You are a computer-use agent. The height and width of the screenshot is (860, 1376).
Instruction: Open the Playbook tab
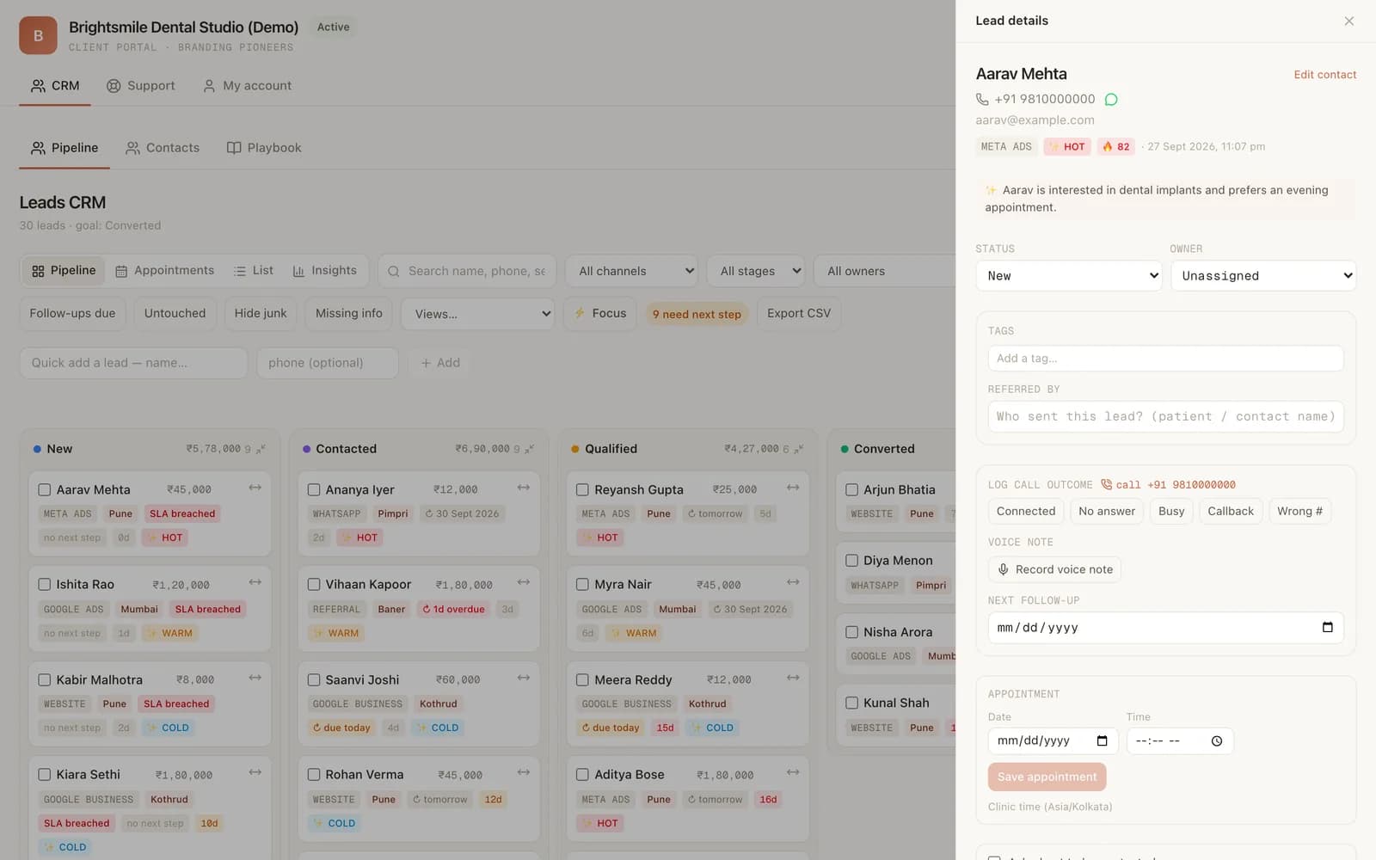(x=264, y=148)
